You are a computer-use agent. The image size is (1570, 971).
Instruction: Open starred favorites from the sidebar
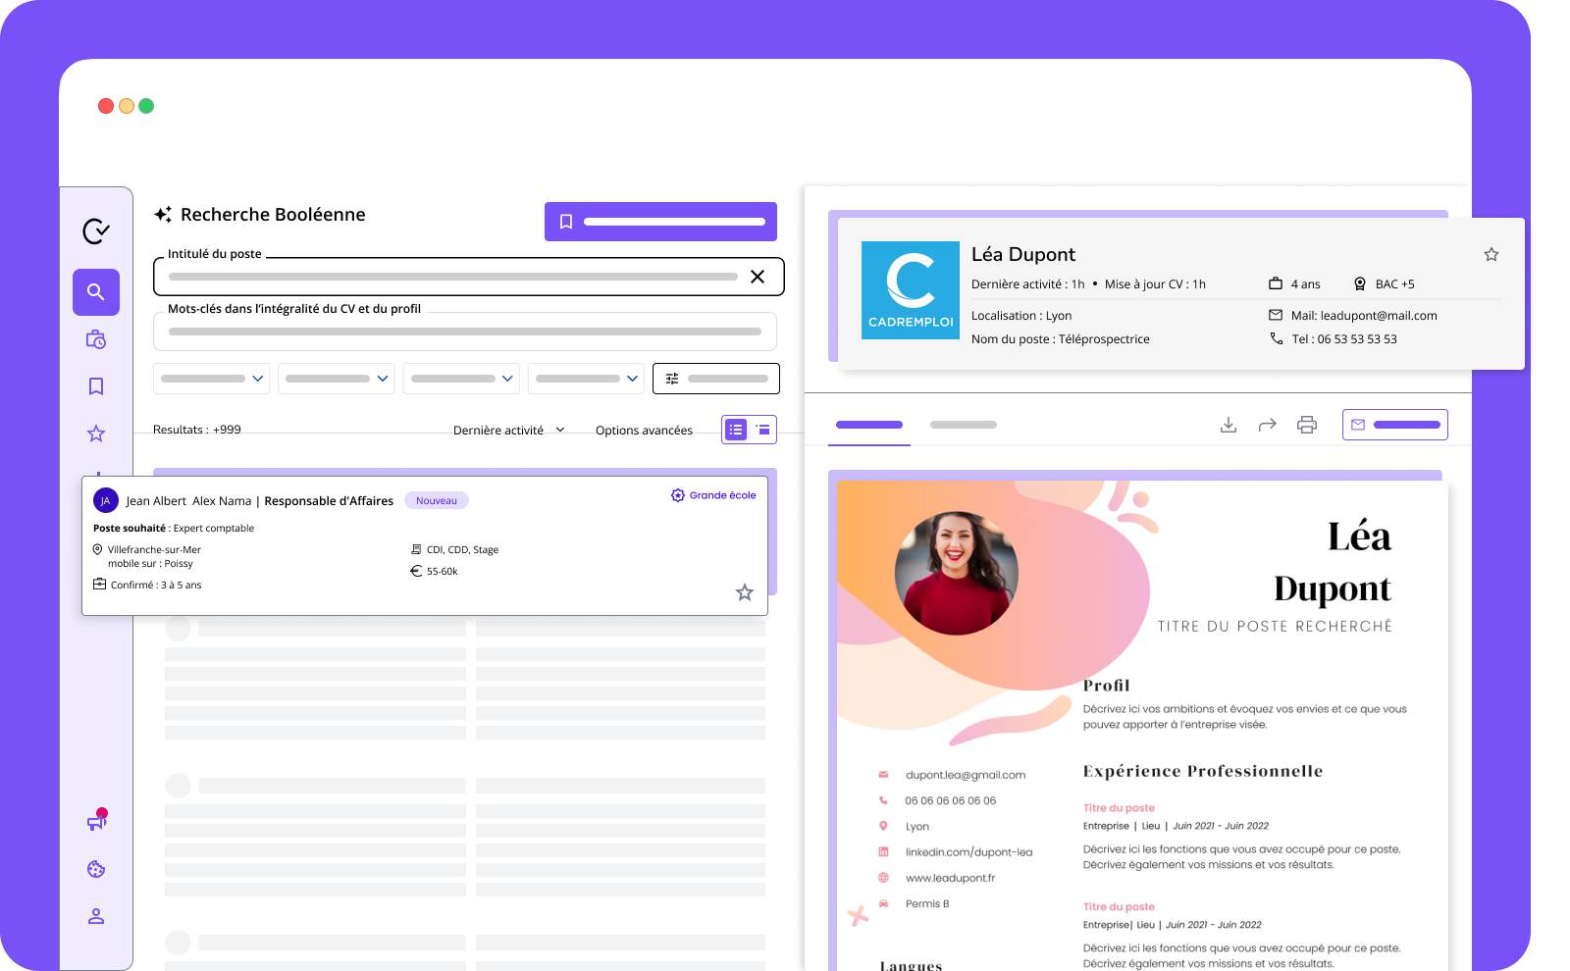point(95,433)
